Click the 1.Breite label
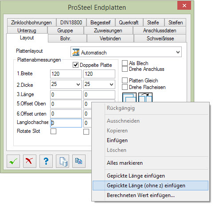Screen dimensions: 219x209 coord(25,74)
